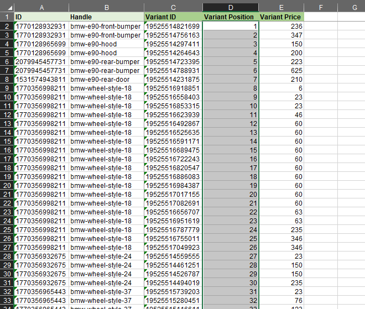Click bmw-e90-hood handle in row 4
Screen dimensions: 365x309
click(107, 44)
